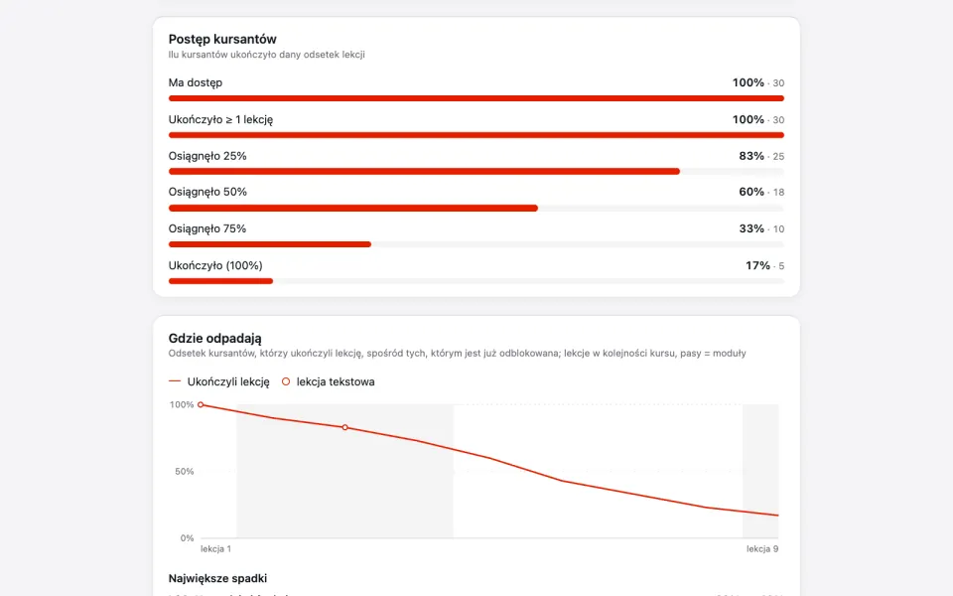This screenshot has width=953, height=596.
Task: Click the '17% · 5' completion value
Action: coord(764,266)
